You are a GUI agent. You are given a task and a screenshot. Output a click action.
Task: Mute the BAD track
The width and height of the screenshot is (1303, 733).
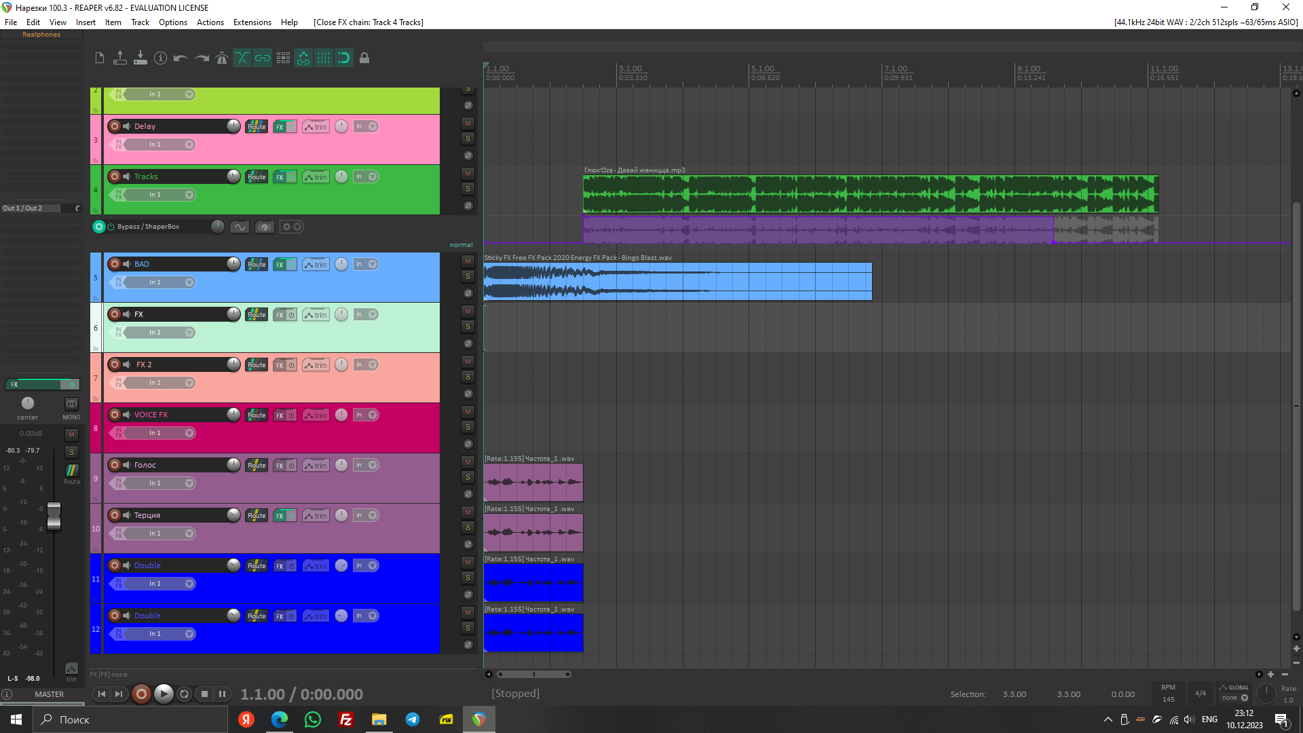[468, 261]
